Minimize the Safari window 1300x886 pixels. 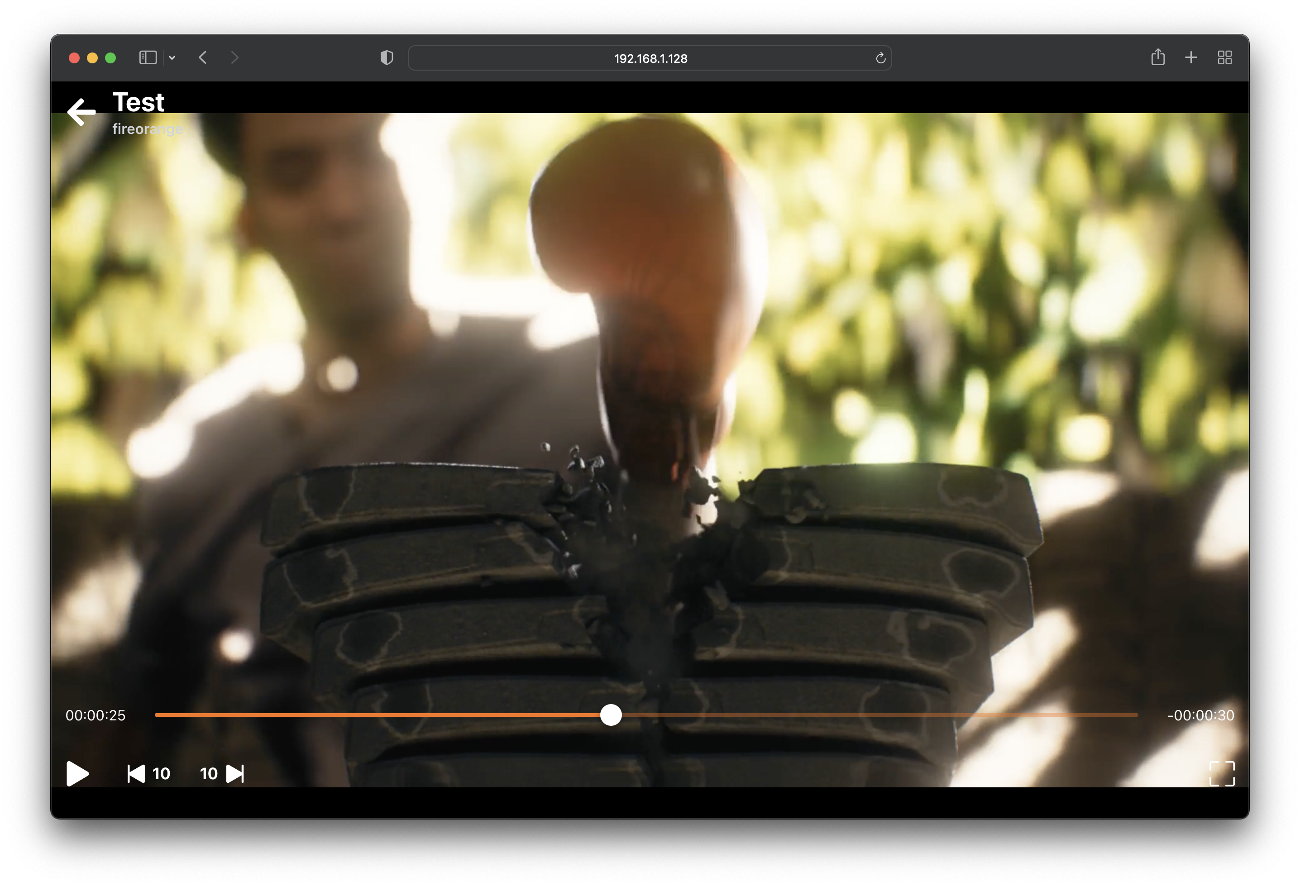(92, 57)
